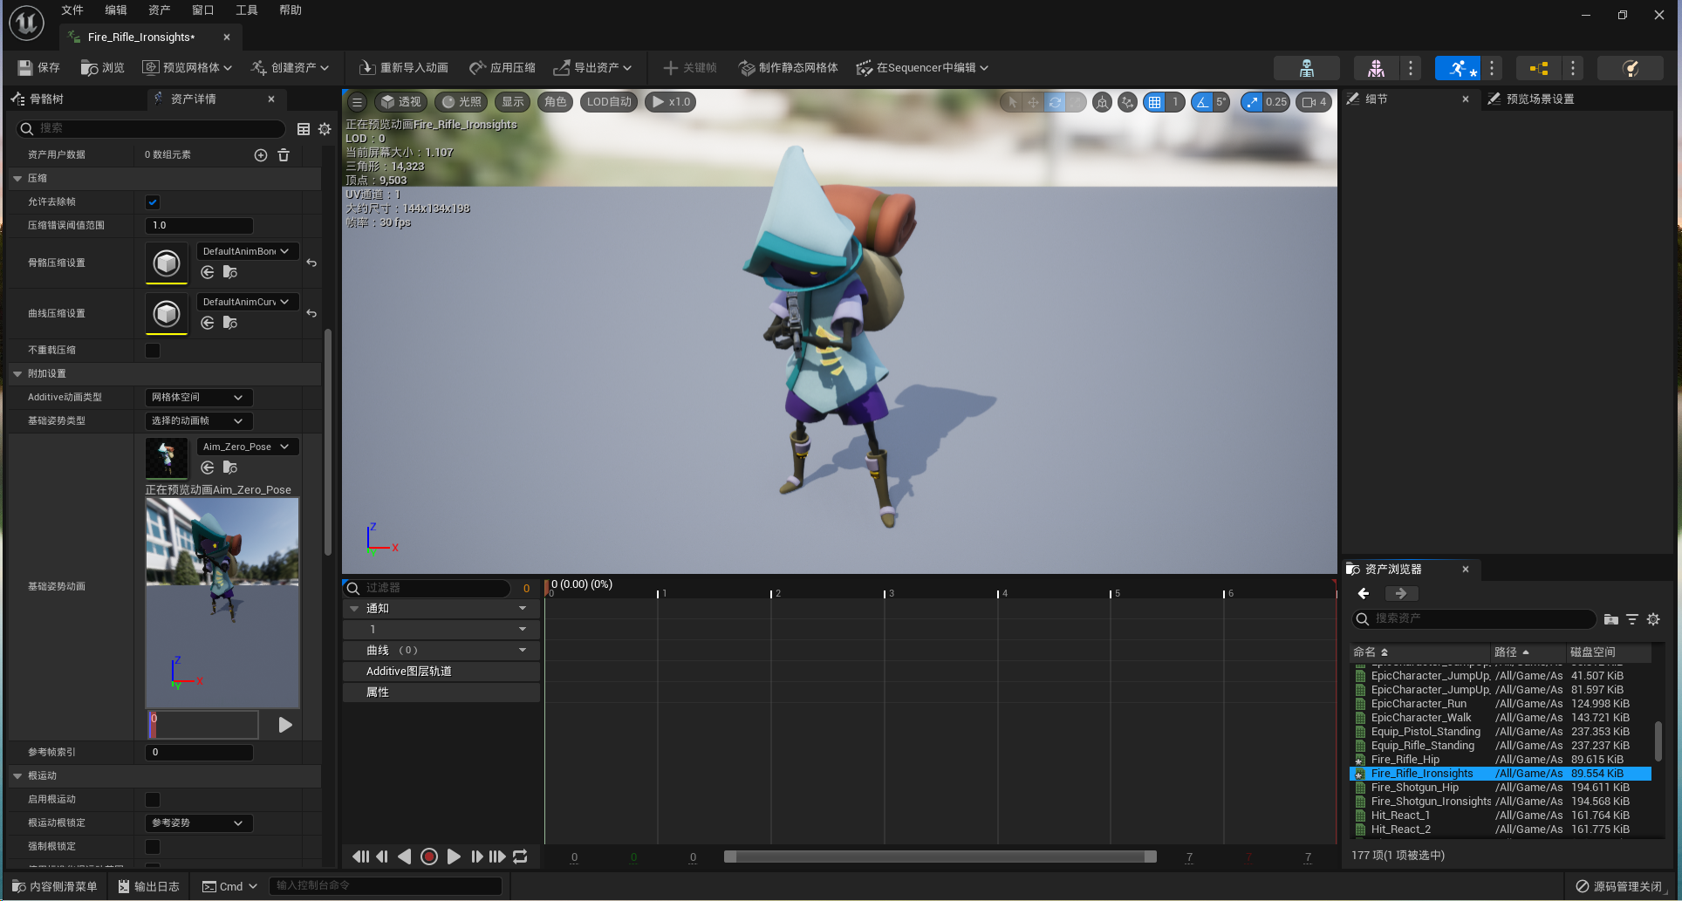Open the animation blueprint mode icon

pyautogui.click(x=1538, y=68)
